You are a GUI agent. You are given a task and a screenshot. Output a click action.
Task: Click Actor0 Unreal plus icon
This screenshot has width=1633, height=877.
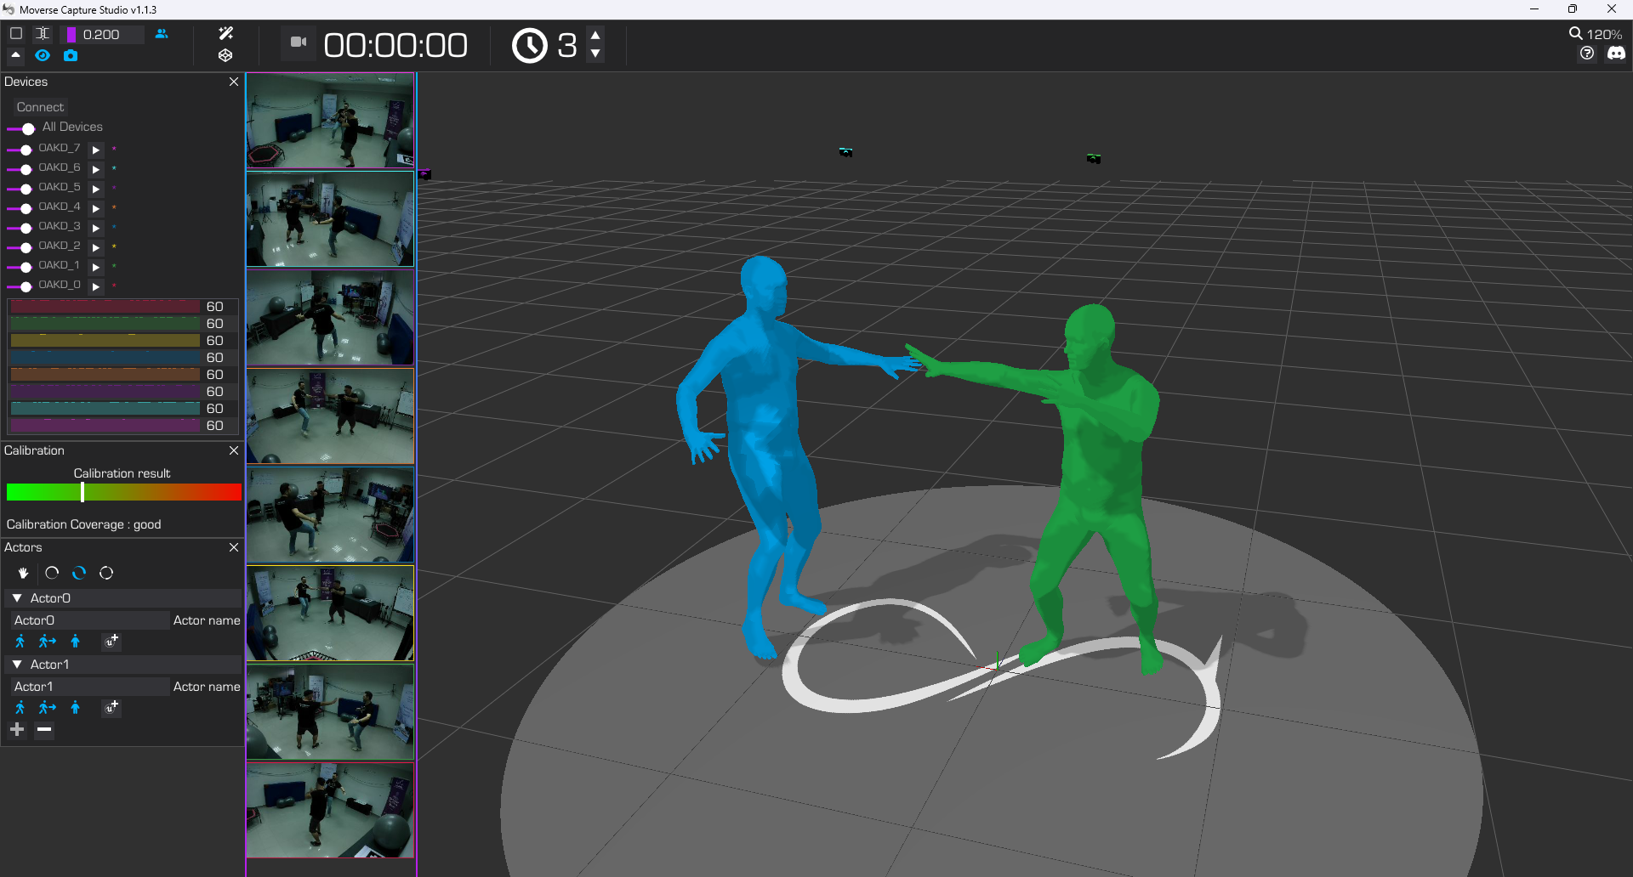pyautogui.click(x=111, y=642)
